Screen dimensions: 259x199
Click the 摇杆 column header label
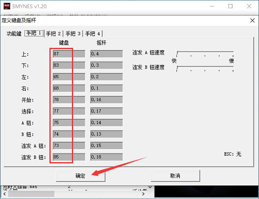click(x=101, y=43)
